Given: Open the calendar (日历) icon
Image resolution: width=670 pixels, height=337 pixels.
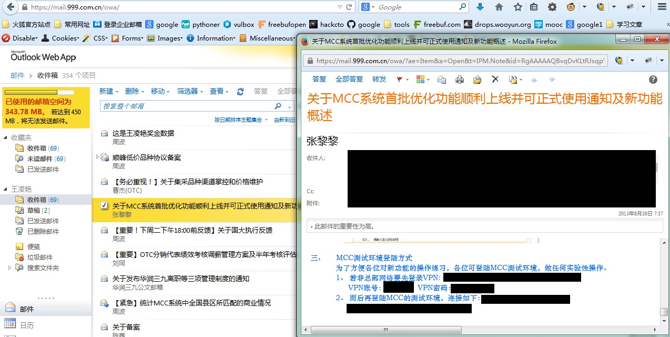Looking at the screenshot, I should click(10, 325).
